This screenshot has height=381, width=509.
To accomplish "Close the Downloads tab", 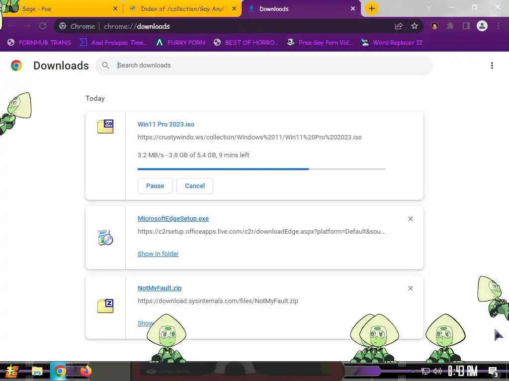I will [353, 9].
